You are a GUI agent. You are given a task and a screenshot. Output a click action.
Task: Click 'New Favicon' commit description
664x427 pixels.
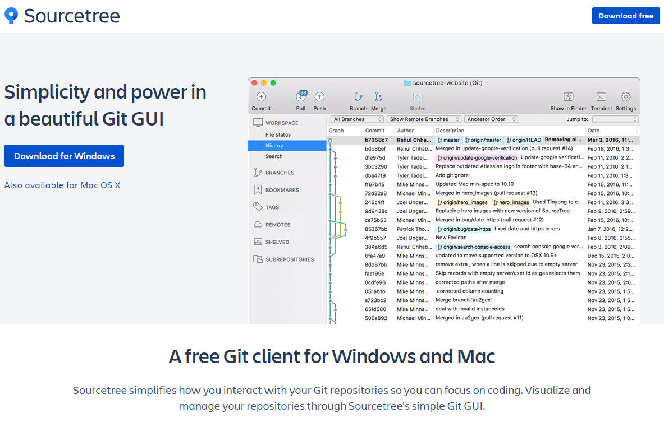pos(451,238)
